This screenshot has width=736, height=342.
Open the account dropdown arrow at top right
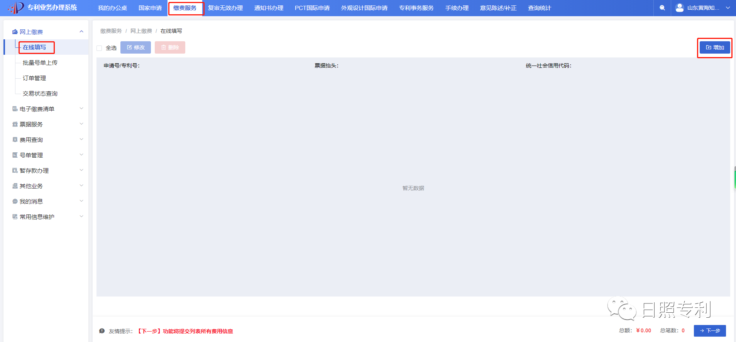728,8
